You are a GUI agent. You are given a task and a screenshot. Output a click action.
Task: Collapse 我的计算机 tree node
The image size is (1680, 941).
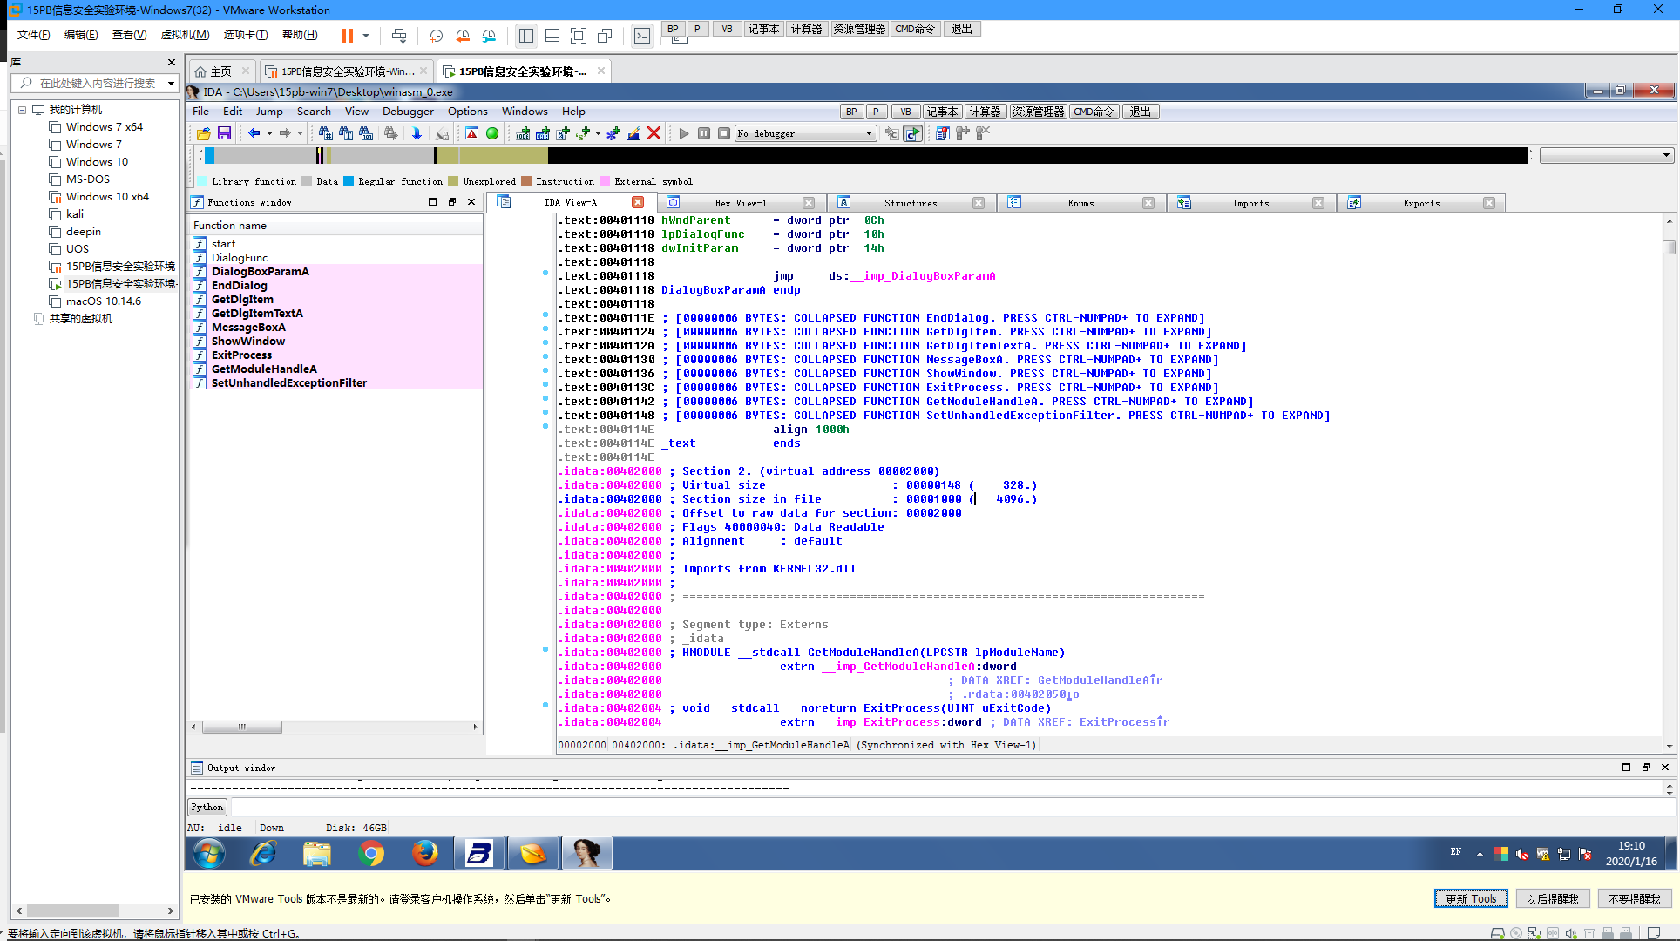(22, 110)
